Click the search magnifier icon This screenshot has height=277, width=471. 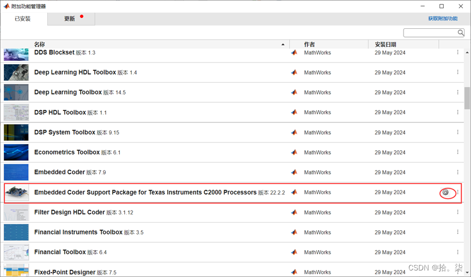coord(461,33)
